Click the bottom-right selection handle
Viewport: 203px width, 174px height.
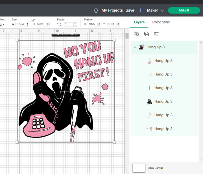coord(114,142)
